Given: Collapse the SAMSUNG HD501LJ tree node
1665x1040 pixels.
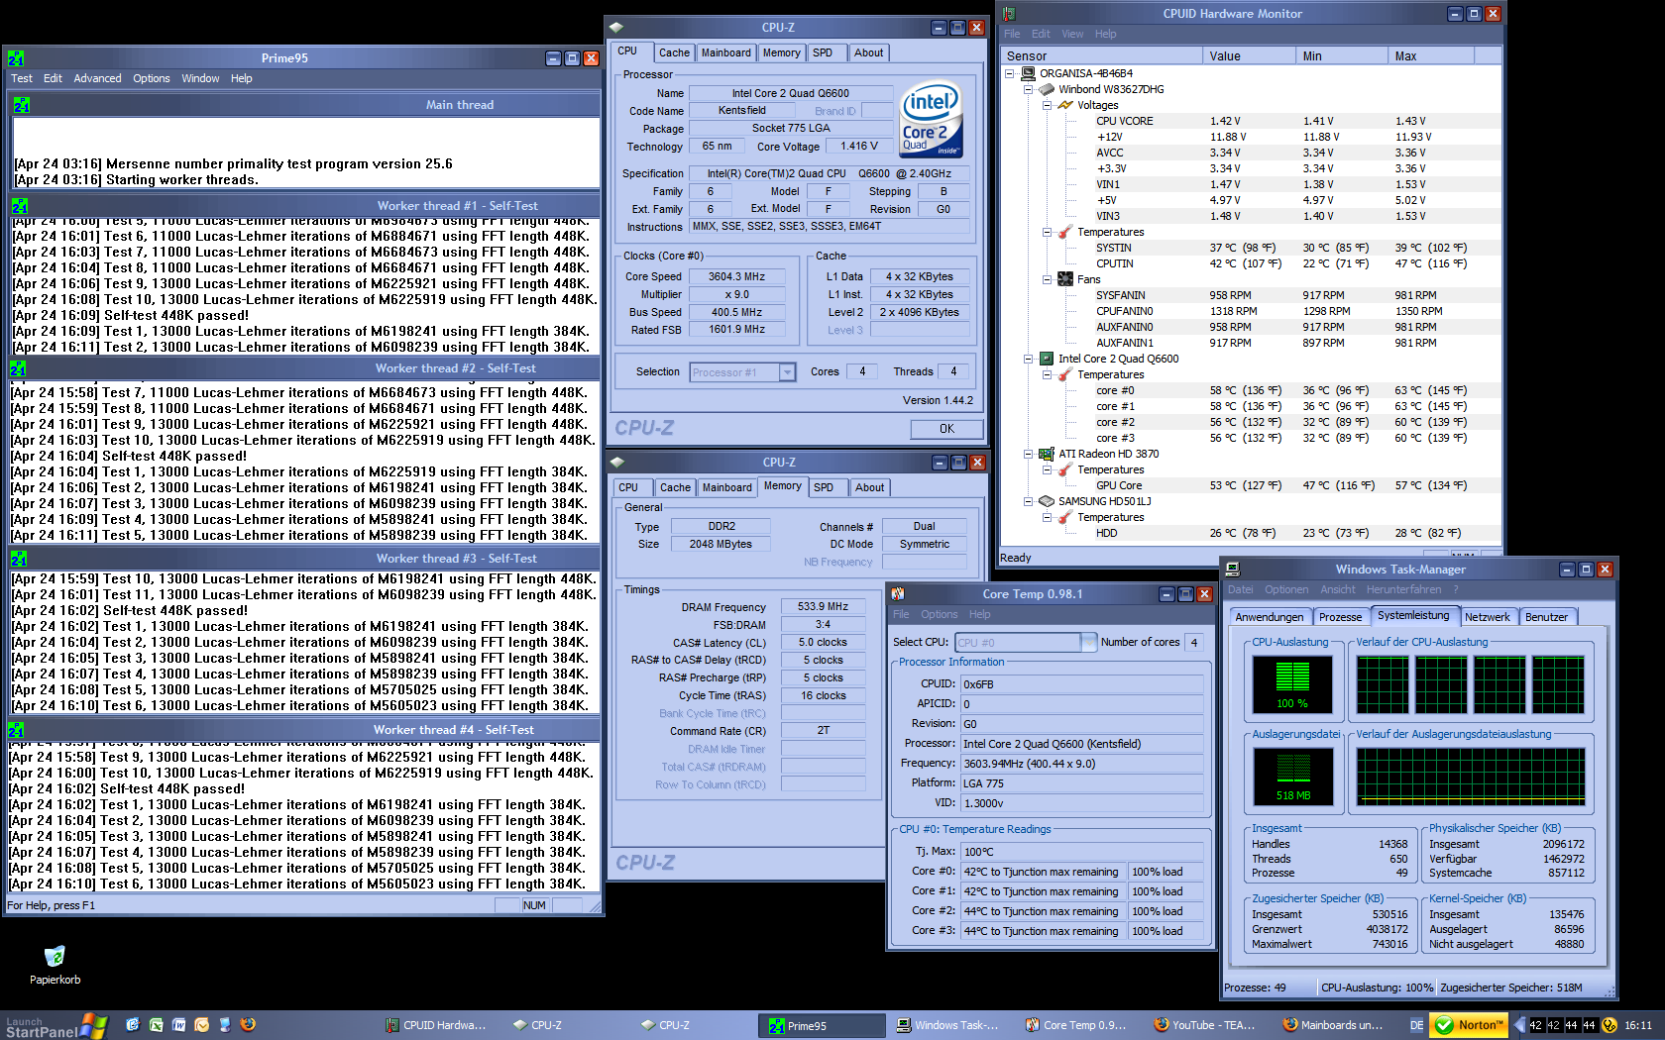Looking at the screenshot, I should click(x=1028, y=501).
